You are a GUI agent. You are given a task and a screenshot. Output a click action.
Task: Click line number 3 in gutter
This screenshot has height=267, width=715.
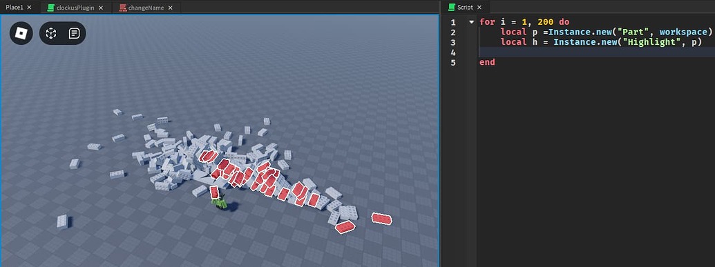[452, 42]
